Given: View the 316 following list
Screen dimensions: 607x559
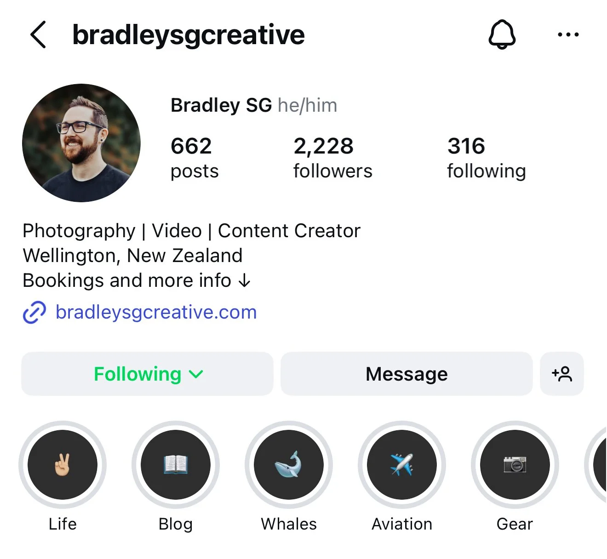Looking at the screenshot, I should (487, 158).
